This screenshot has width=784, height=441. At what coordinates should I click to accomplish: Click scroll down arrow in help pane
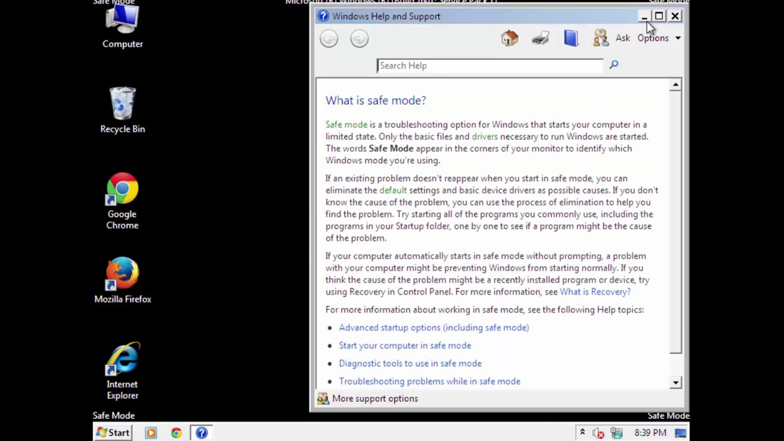(x=676, y=382)
